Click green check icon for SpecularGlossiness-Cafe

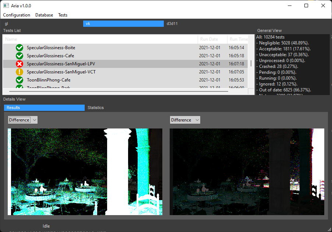tap(20, 56)
